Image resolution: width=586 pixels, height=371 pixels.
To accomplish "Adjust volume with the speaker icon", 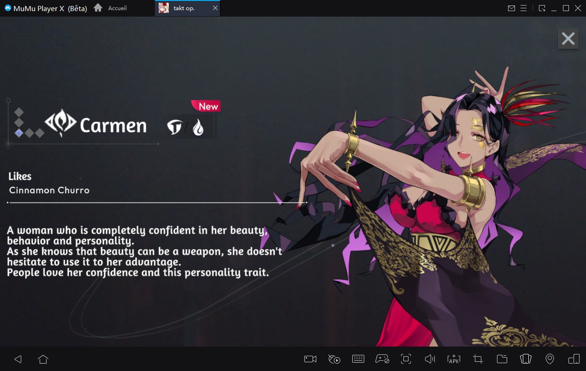I will pyautogui.click(x=430, y=359).
